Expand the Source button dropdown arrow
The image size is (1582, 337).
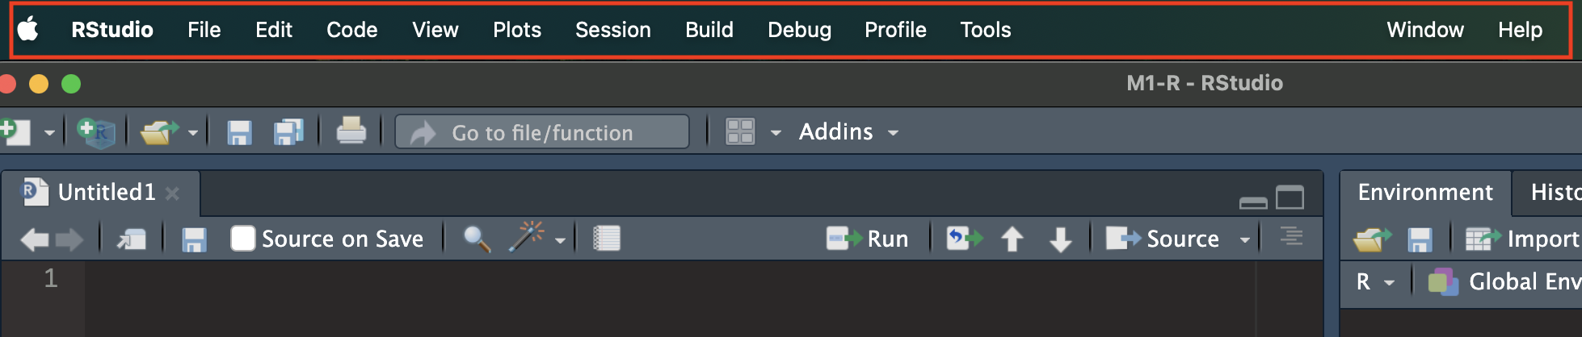1245,239
